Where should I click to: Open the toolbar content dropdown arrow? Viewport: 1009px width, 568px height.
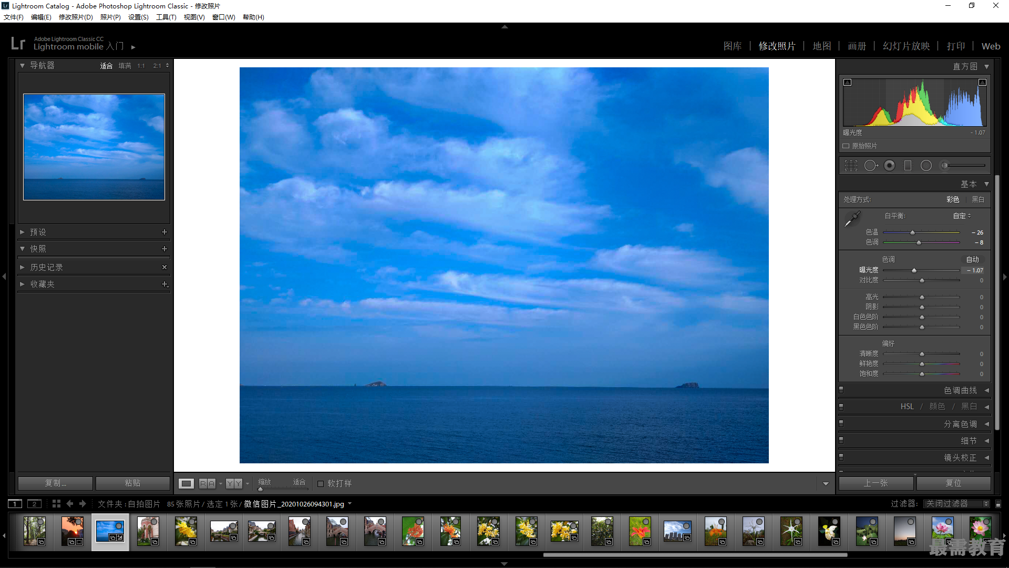tap(826, 484)
